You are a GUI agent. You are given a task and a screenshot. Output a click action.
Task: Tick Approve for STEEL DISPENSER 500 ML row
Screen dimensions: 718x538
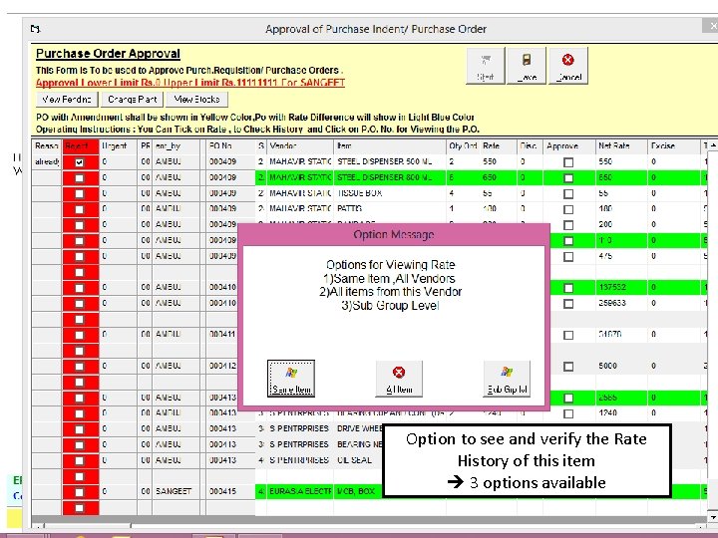568,162
